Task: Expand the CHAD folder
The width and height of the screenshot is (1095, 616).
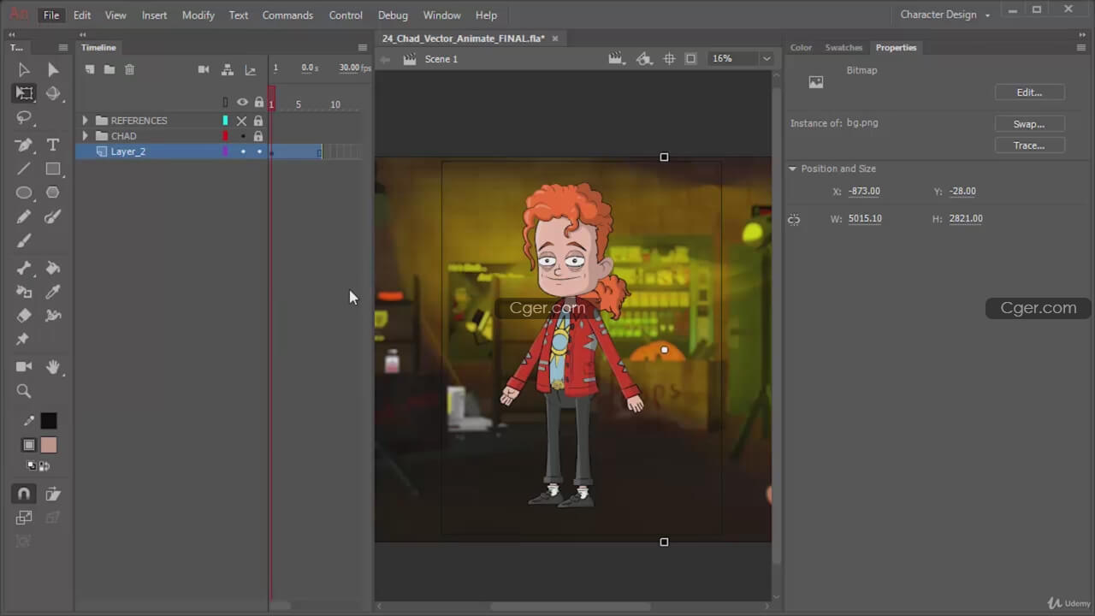Action: pos(85,136)
